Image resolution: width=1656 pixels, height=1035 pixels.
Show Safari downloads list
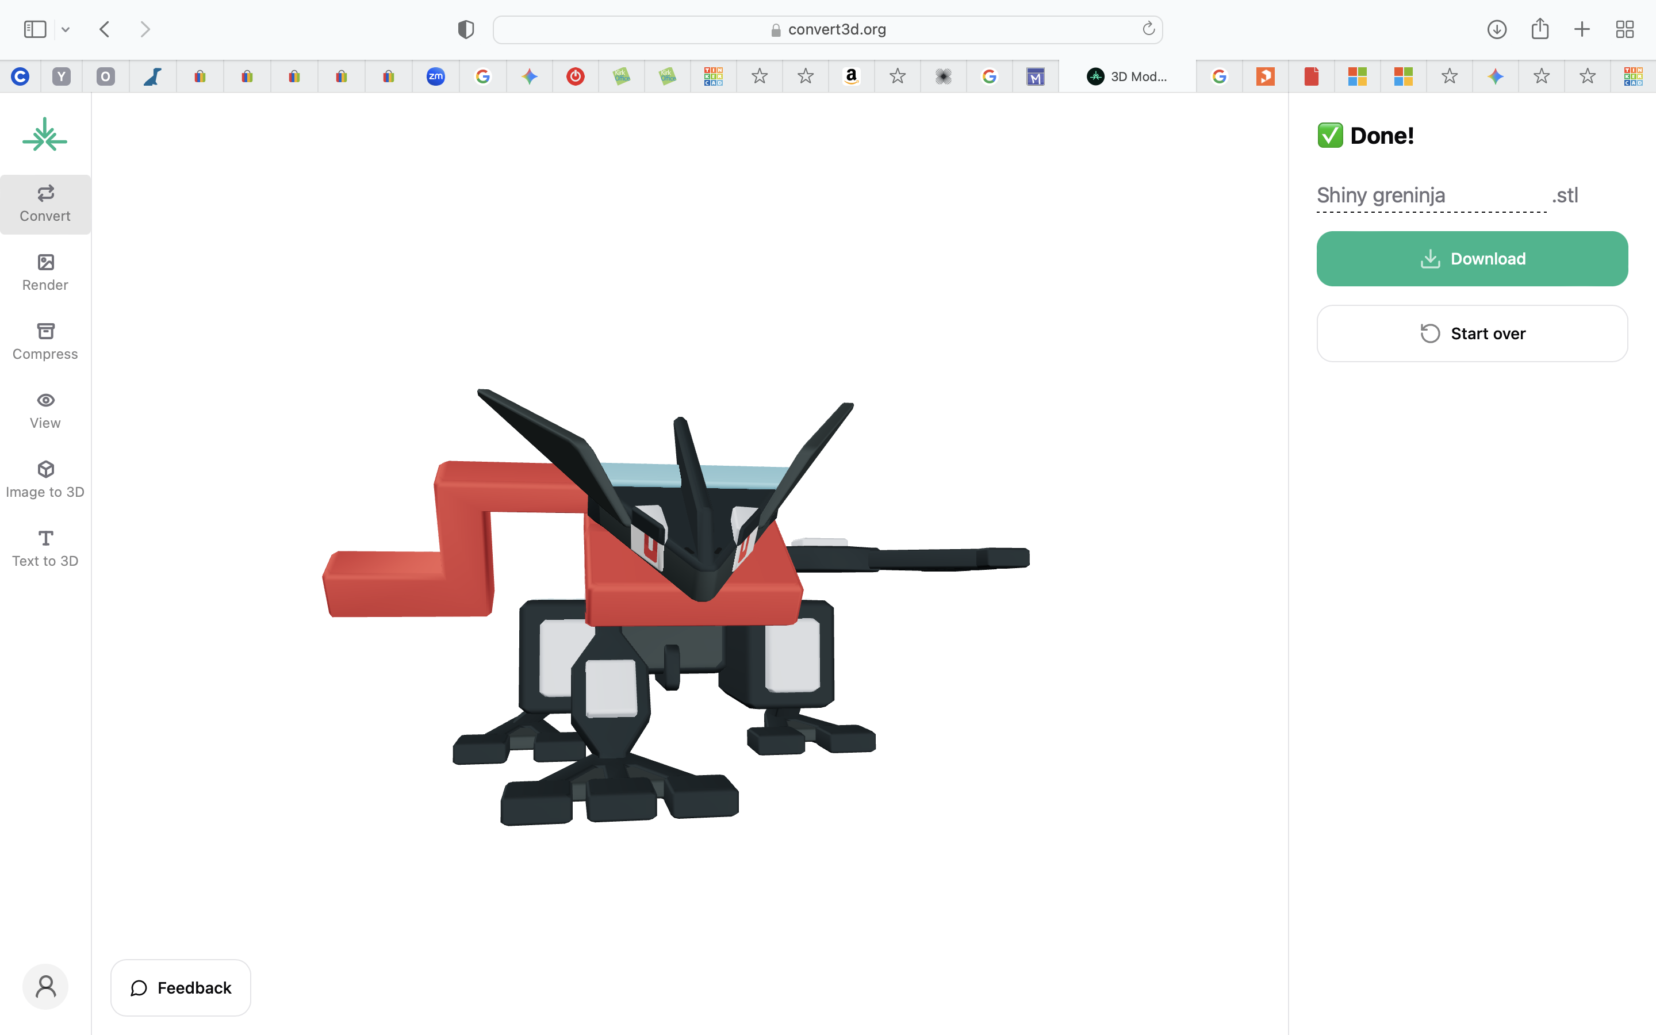coord(1497,29)
